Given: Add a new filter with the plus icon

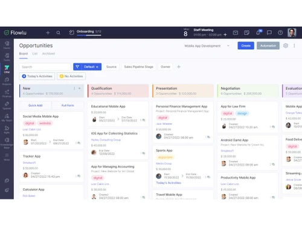Looking at the screenshot, I should pyautogui.click(x=179, y=67).
